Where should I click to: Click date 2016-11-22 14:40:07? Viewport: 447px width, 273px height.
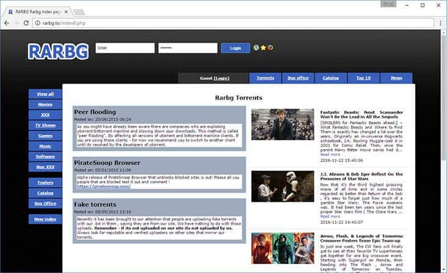click(342, 222)
